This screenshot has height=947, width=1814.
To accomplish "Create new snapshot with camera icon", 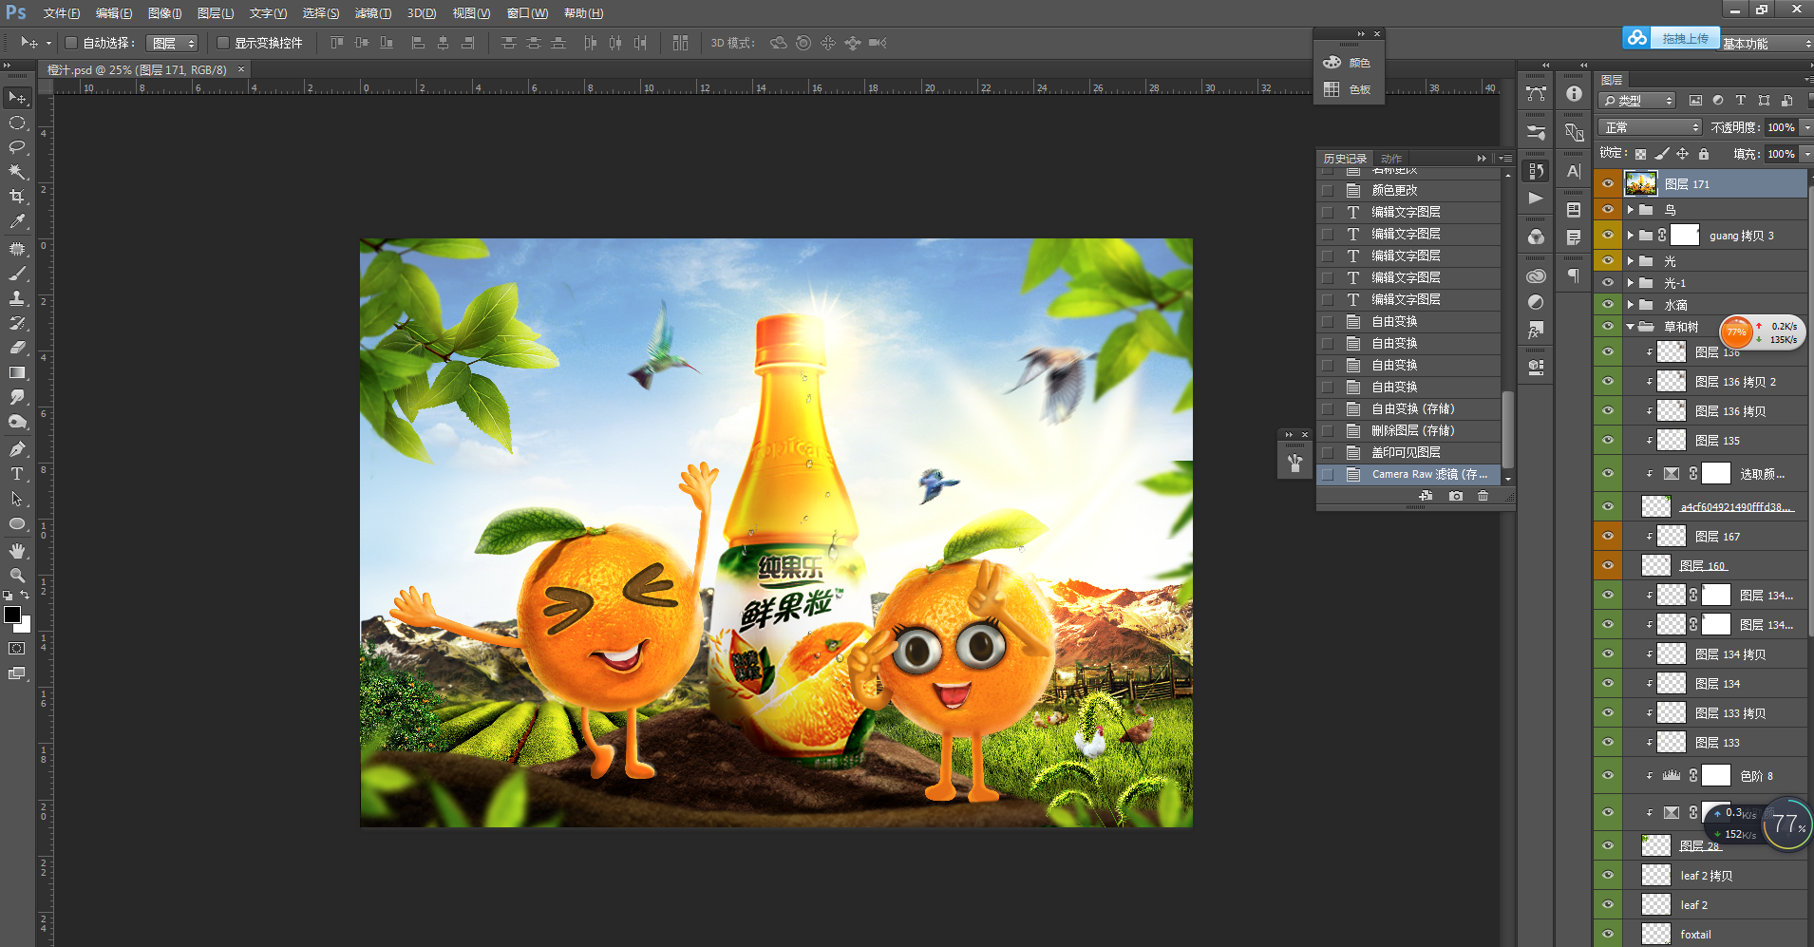I will pos(1455,496).
